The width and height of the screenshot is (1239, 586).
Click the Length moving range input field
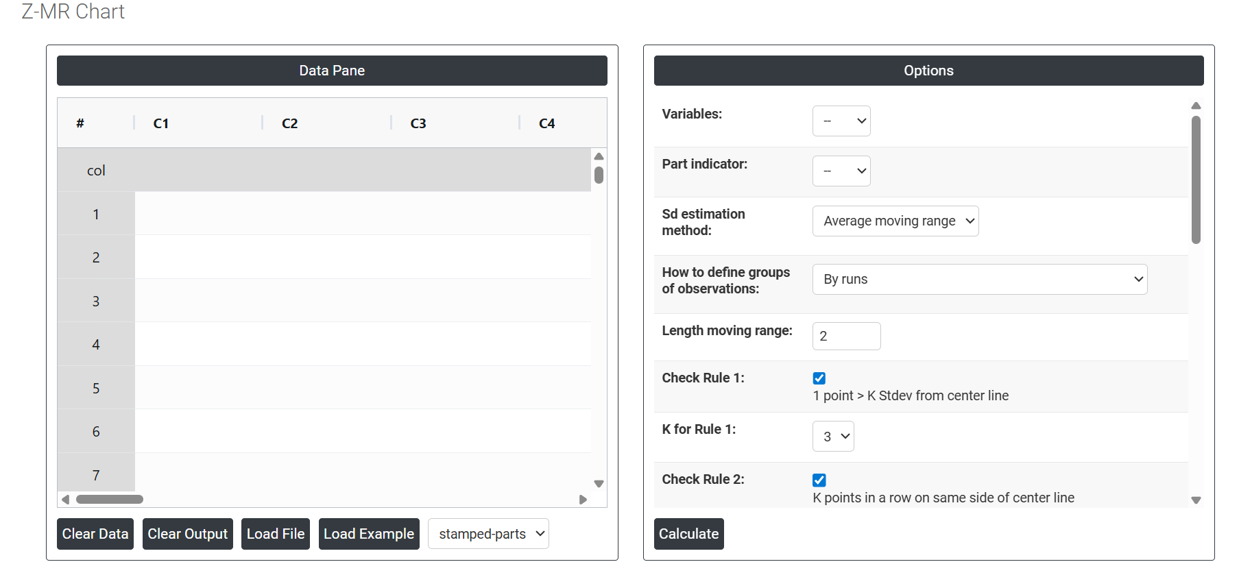pos(846,337)
